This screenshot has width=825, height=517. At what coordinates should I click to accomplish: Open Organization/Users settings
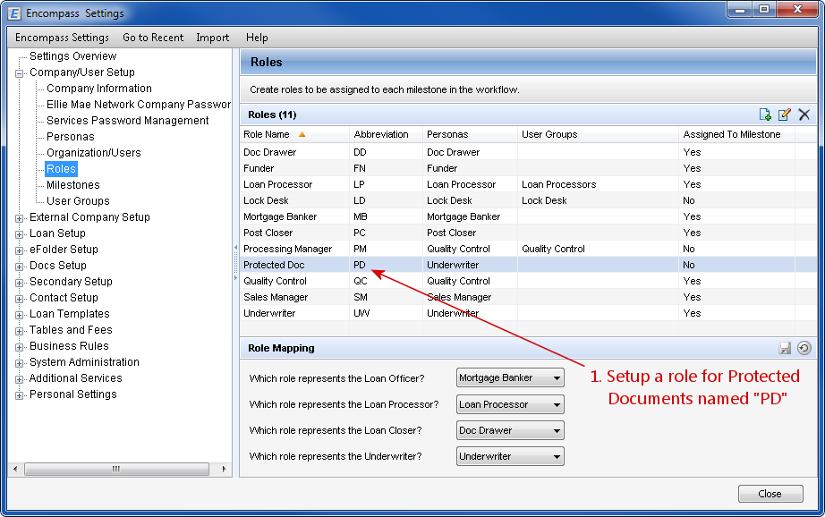point(94,153)
